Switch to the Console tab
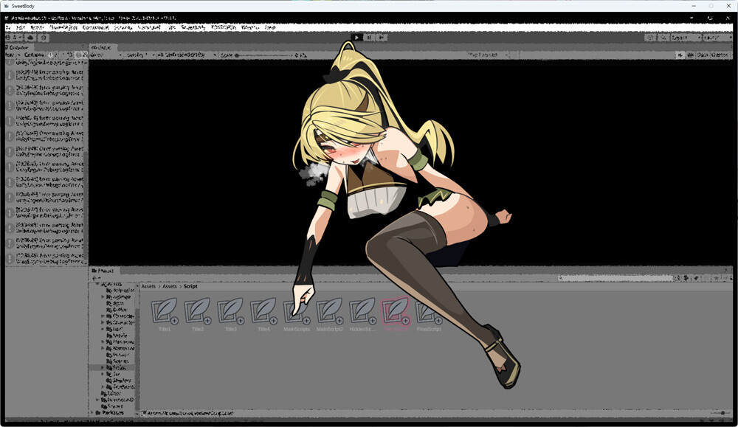Image resolution: width=738 pixels, height=427 pixels. 18,47
